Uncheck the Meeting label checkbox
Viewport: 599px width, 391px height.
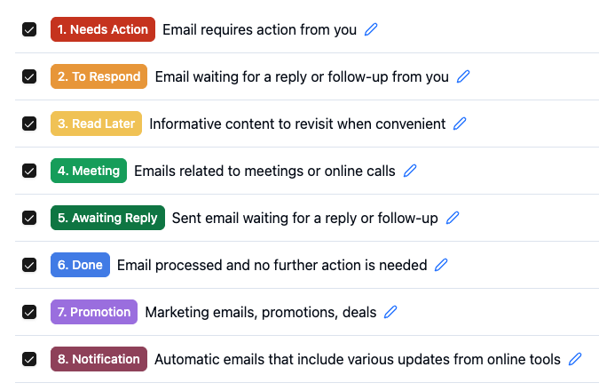point(29,171)
